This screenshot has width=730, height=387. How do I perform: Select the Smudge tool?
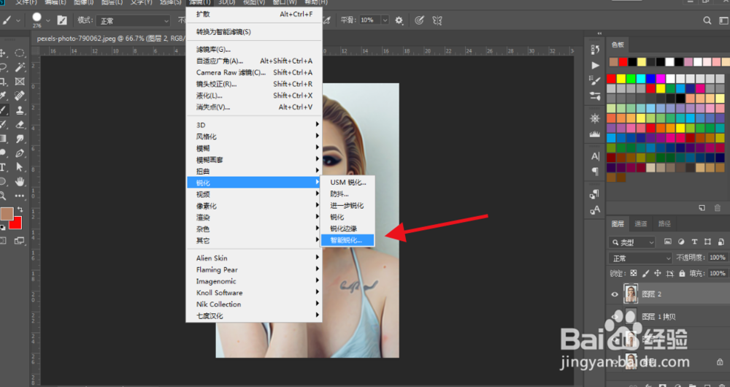coord(20,139)
